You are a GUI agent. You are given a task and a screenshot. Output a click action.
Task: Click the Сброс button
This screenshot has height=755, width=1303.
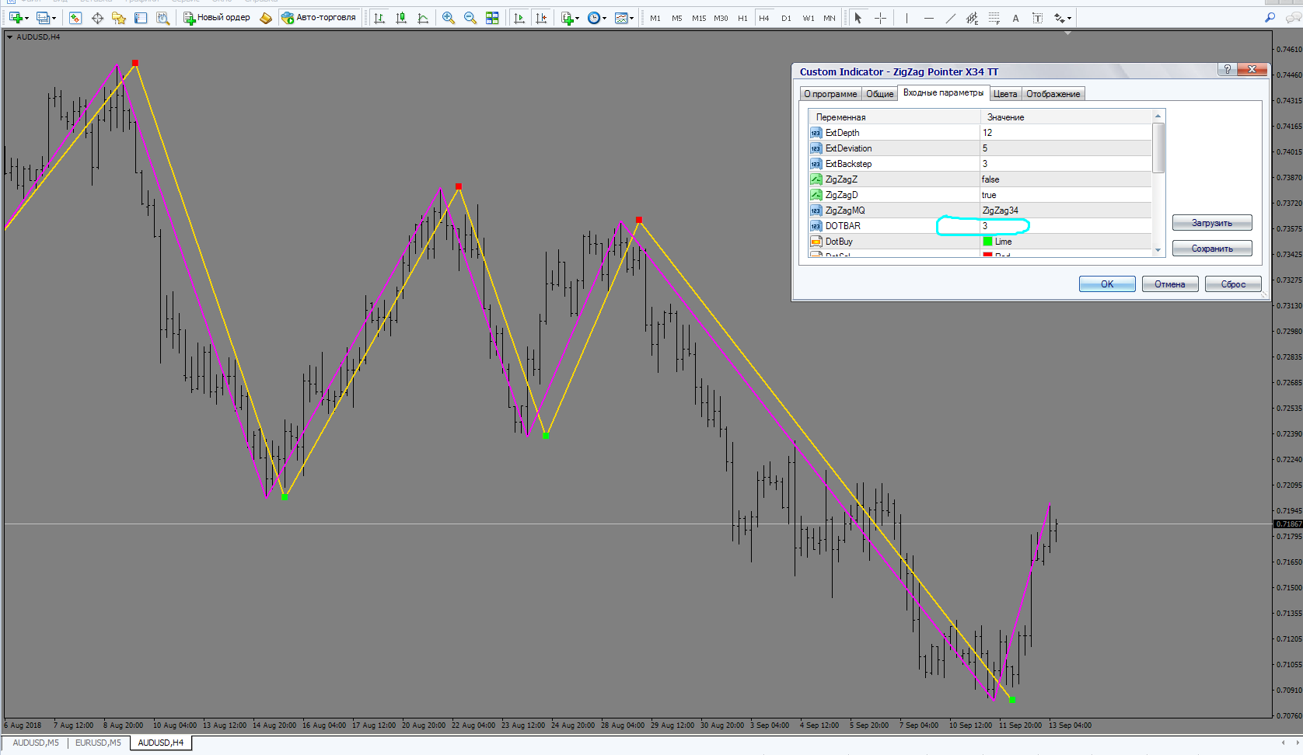pos(1233,284)
